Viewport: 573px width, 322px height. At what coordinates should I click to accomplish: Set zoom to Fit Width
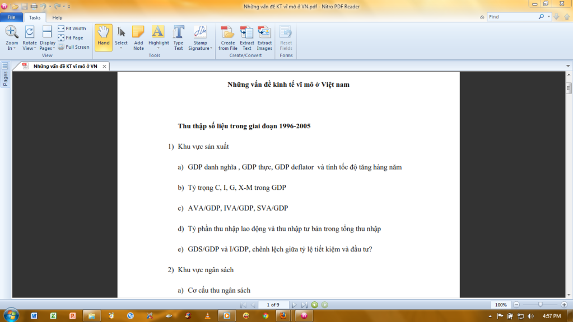coord(72,29)
